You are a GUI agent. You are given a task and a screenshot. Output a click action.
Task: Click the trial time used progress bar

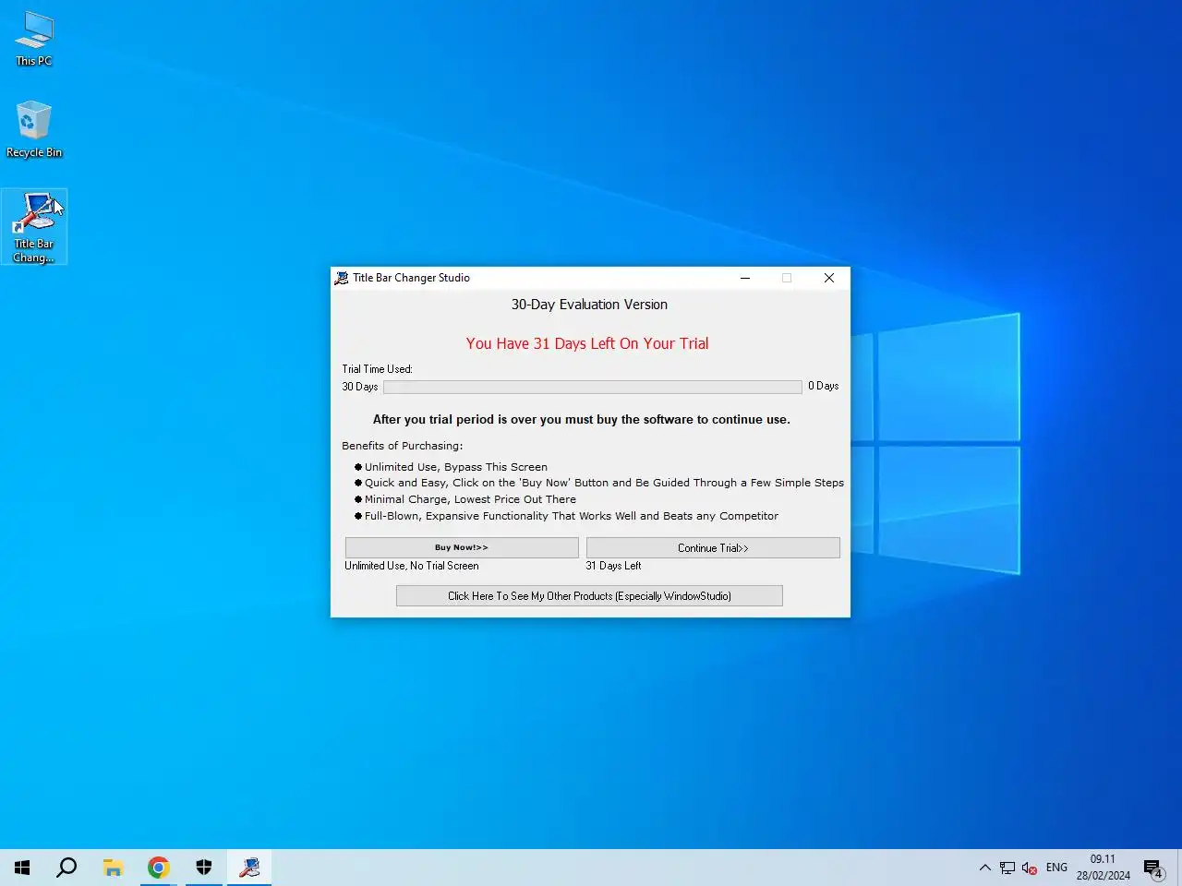[593, 387]
